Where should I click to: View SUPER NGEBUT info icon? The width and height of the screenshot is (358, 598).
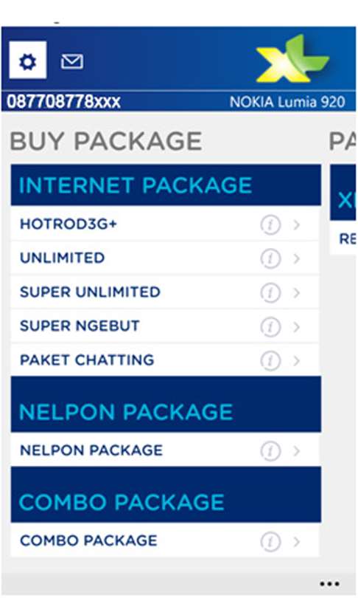pyautogui.click(x=270, y=327)
